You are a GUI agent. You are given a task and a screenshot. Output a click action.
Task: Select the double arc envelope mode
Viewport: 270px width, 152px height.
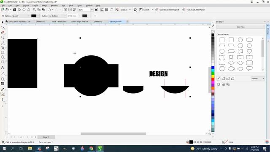coord(232,79)
